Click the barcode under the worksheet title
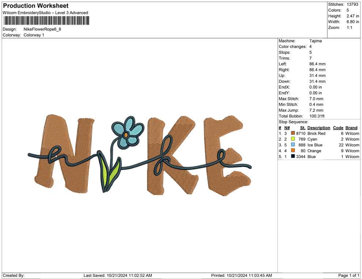 tap(46, 21)
